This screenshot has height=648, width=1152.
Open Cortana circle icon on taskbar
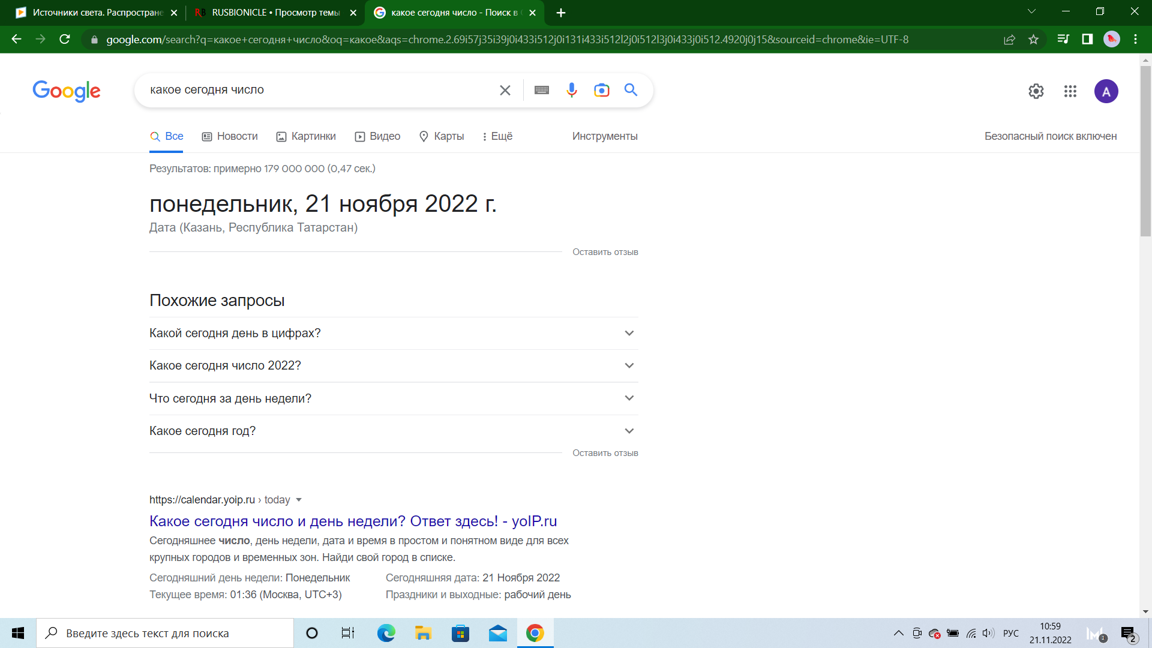312,633
